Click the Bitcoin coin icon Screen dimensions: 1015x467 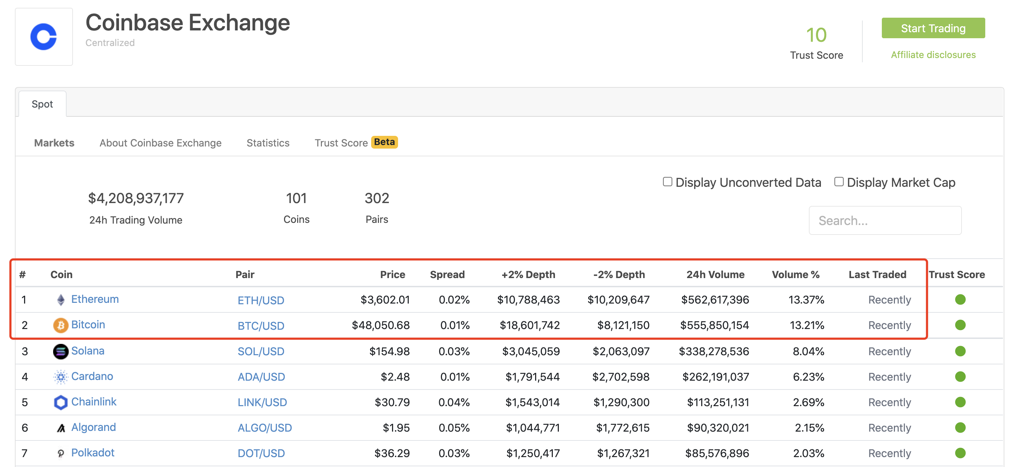tap(61, 325)
